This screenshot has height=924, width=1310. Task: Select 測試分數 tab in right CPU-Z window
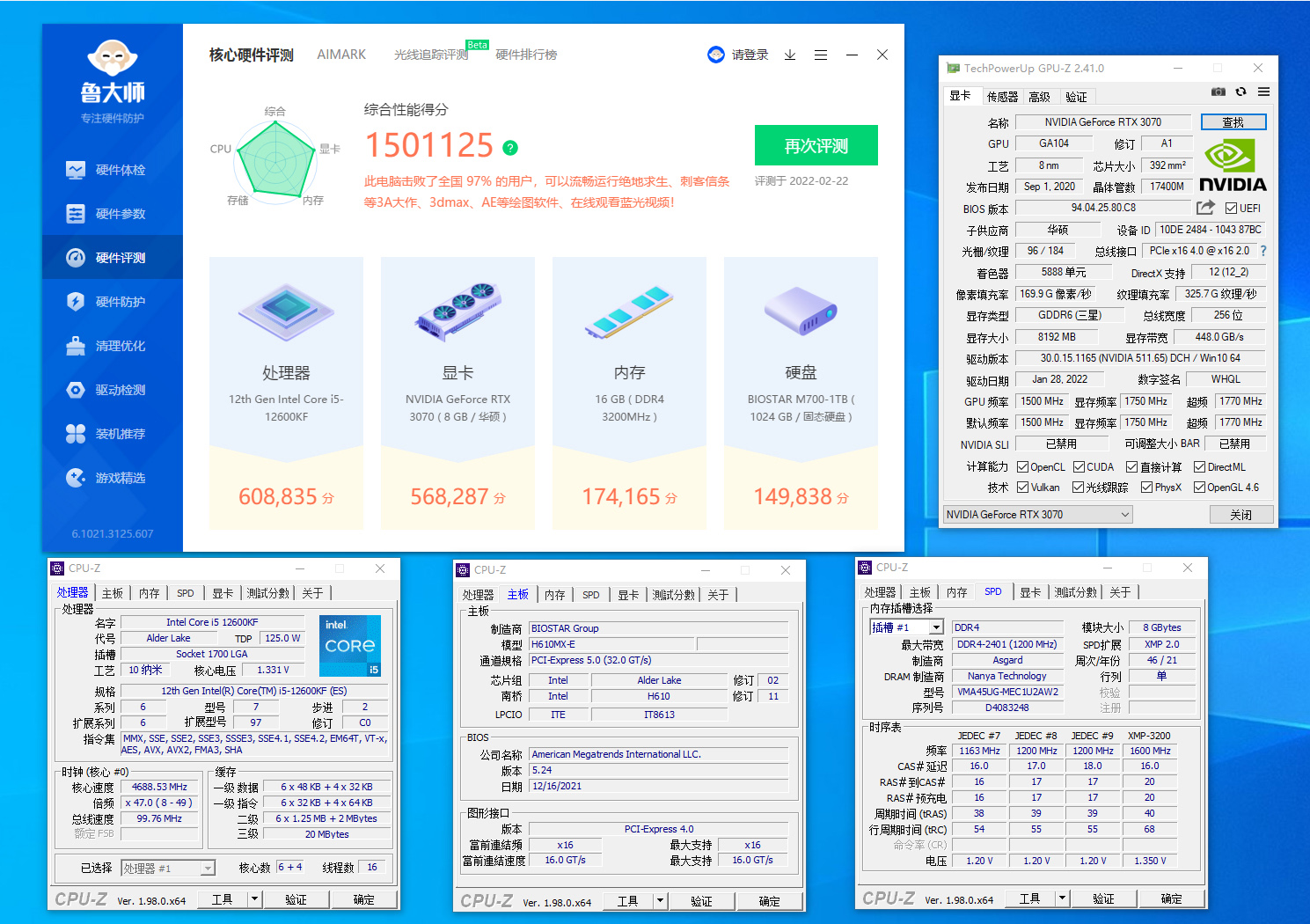tap(1076, 592)
